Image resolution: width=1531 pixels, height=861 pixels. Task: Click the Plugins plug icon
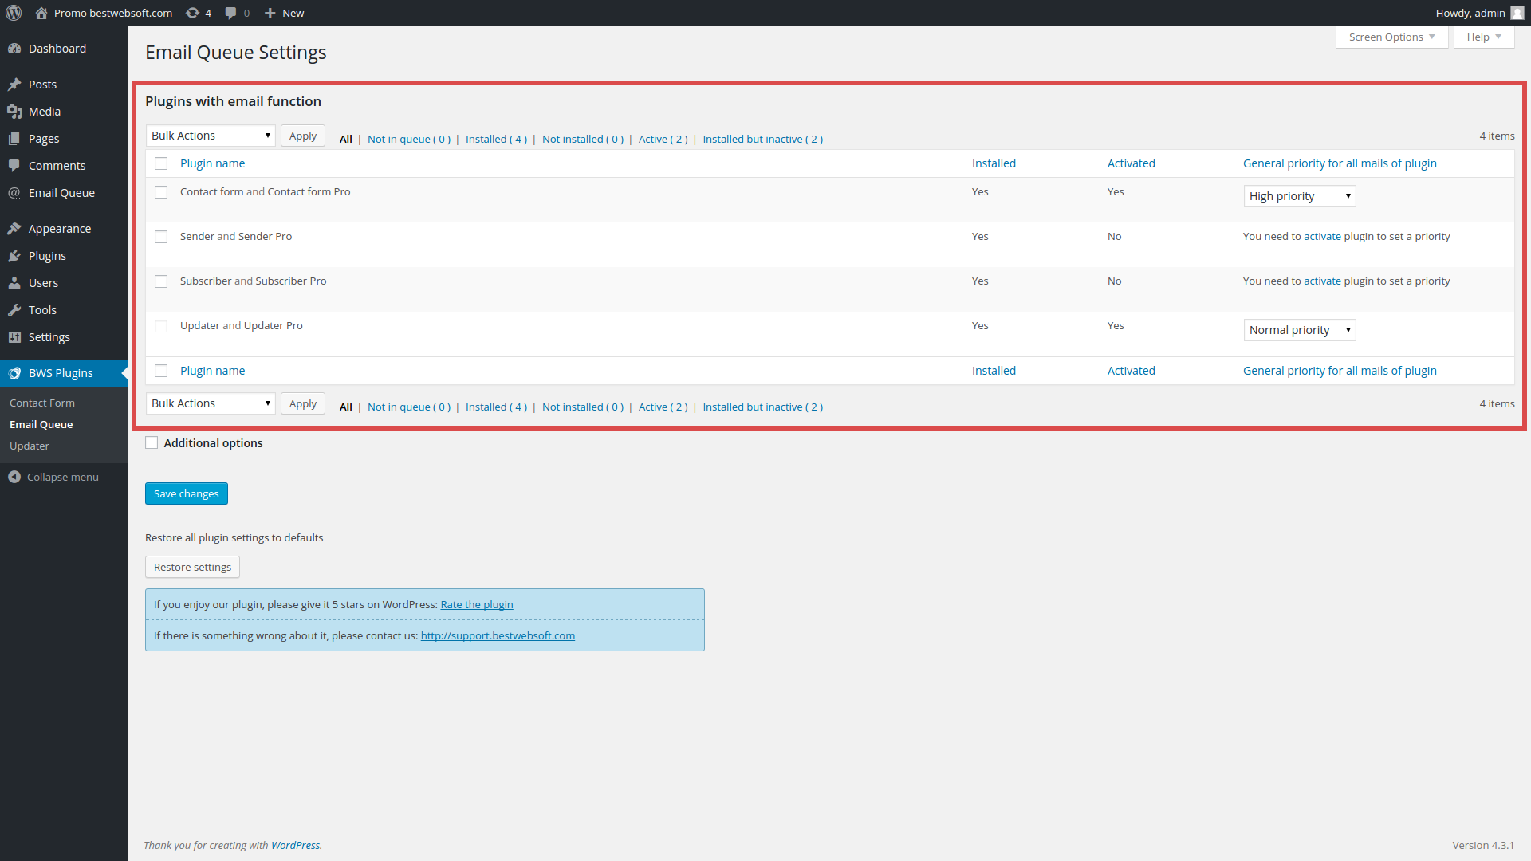point(14,256)
